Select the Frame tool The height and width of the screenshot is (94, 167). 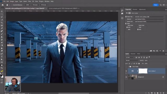2,26
